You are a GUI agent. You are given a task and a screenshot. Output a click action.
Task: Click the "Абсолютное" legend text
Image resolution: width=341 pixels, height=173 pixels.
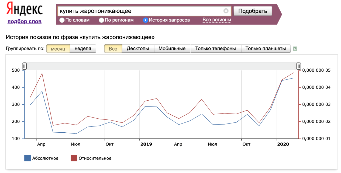(45, 158)
